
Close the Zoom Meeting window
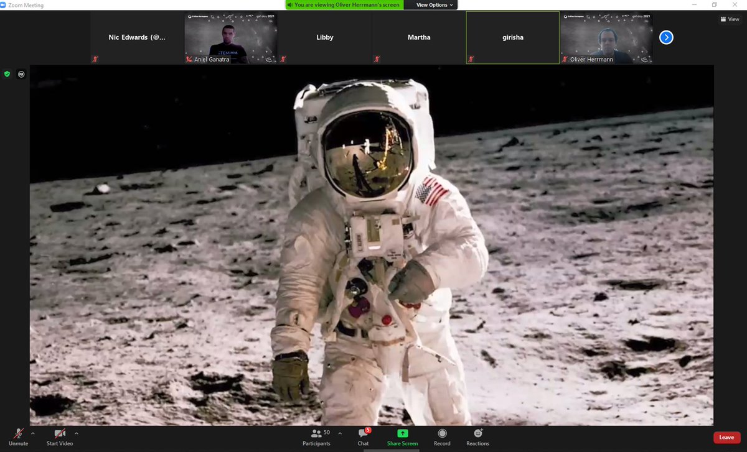click(735, 4)
